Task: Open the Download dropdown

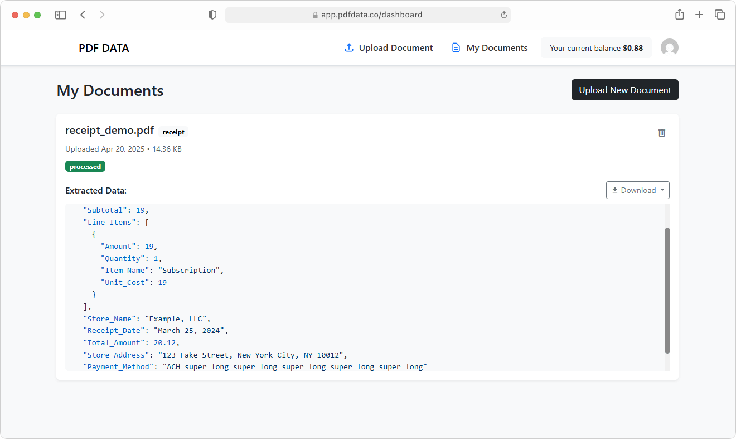Action: 638,190
